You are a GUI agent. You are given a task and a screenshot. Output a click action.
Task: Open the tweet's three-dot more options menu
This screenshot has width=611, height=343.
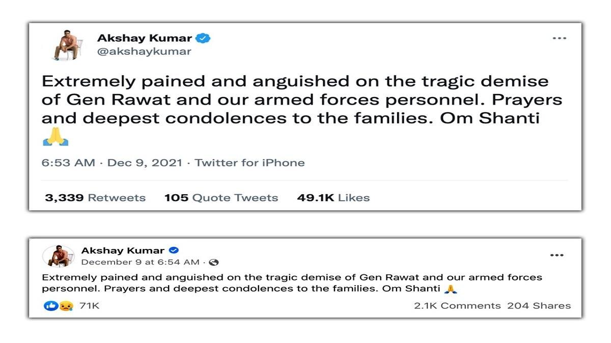point(559,39)
